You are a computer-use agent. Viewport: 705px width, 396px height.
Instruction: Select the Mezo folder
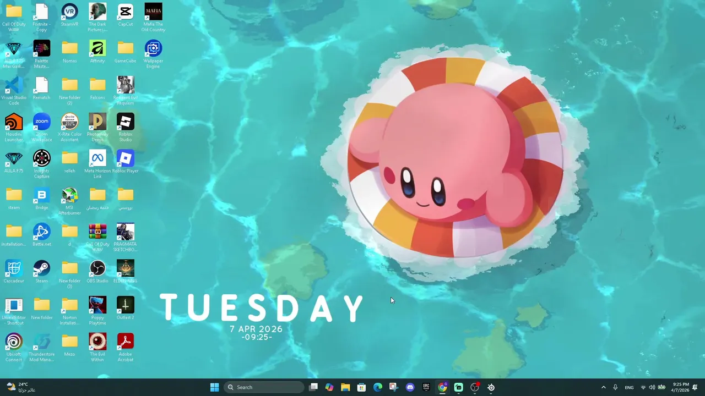click(x=69, y=345)
